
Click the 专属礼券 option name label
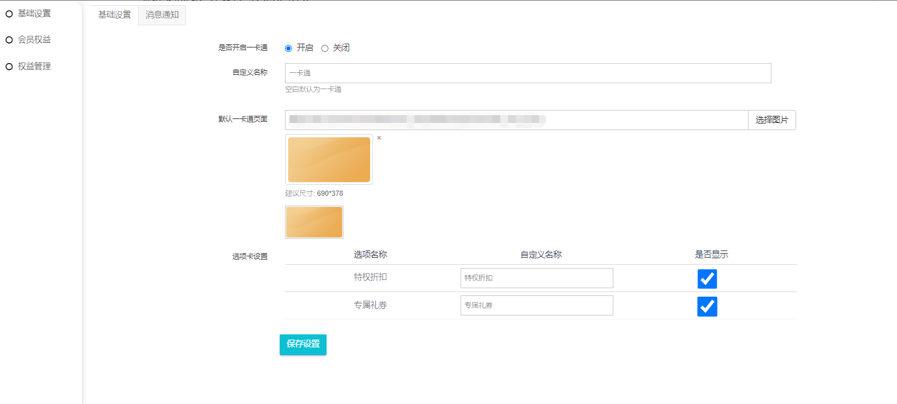[370, 304]
